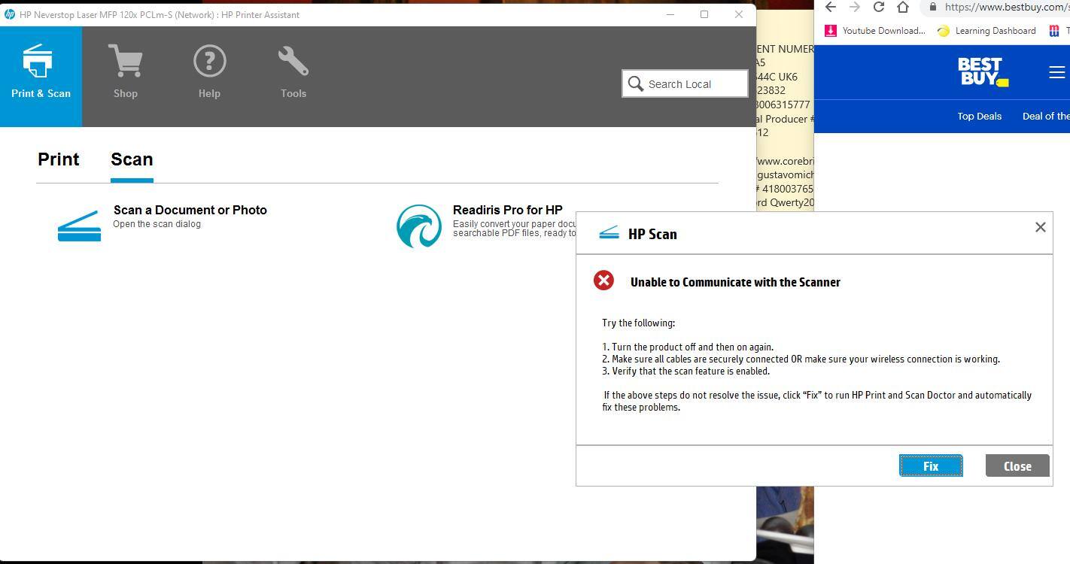
Task: Click the Best Buy logo
Action: (x=982, y=72)
